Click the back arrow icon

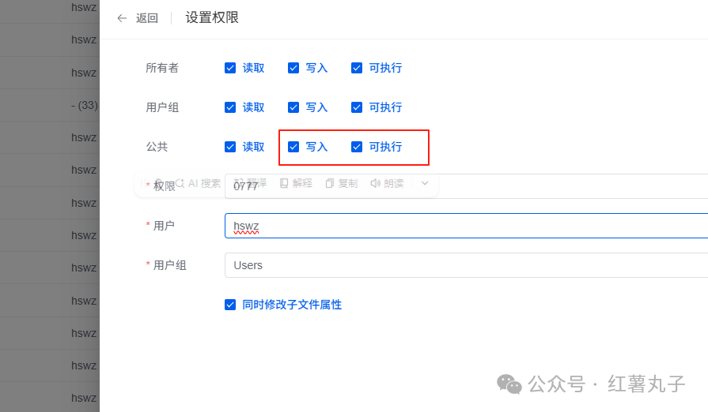click(122, 18)
